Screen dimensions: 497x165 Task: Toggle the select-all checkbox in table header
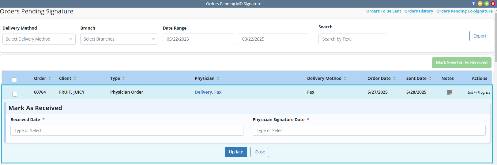(x=14, y=80)
